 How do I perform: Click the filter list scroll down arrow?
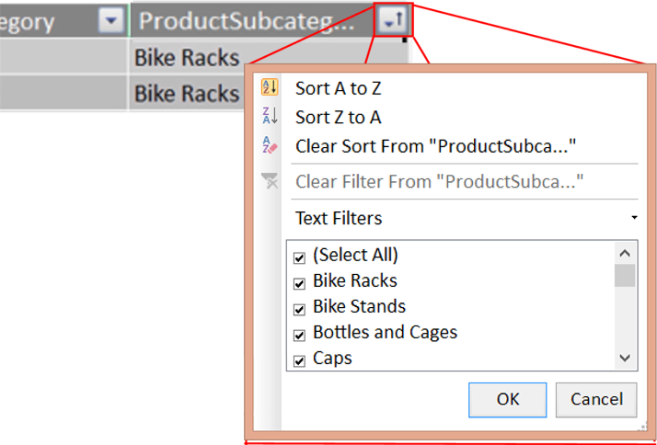[625, 358]
